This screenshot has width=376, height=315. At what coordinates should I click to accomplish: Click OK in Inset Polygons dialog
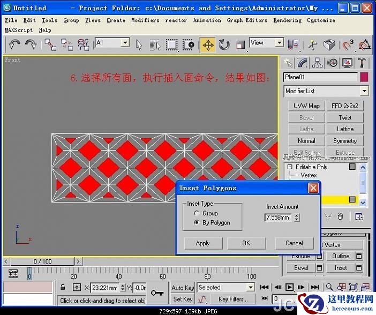pos(246,243)
